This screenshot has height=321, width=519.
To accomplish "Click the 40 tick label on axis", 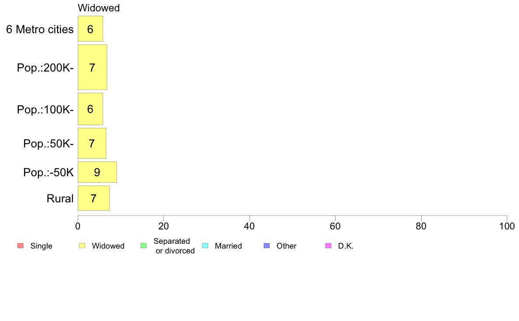I will (249, 226).
